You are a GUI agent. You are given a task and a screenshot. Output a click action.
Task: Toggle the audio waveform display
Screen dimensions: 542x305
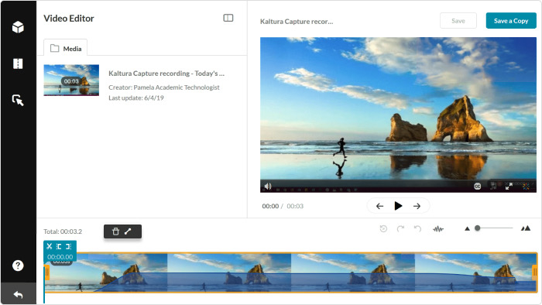coord(438,228)
